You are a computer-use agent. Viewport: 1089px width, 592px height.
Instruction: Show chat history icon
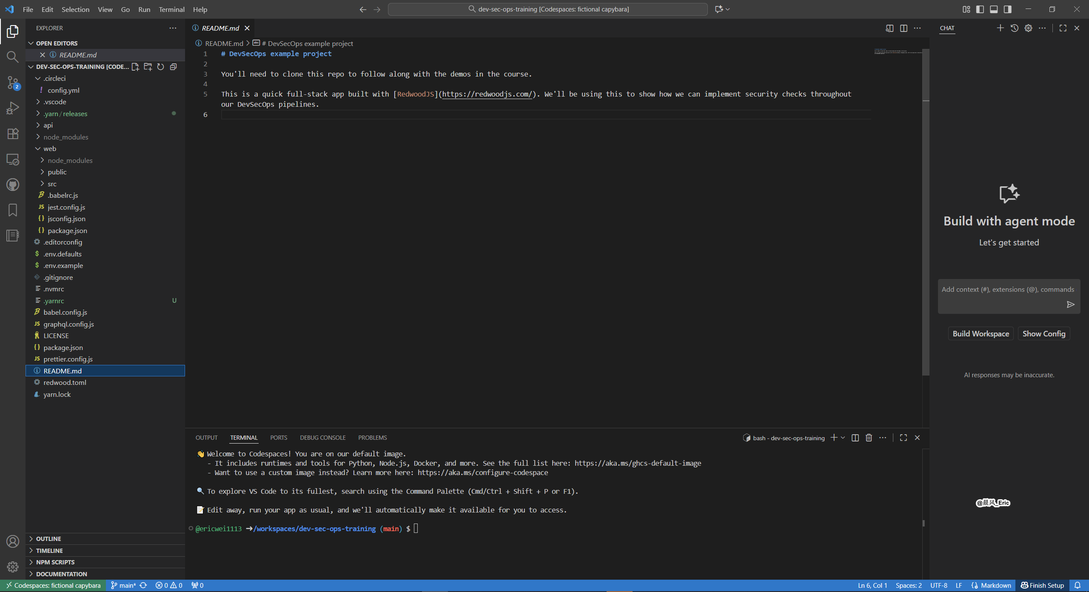coord(1014,28)
